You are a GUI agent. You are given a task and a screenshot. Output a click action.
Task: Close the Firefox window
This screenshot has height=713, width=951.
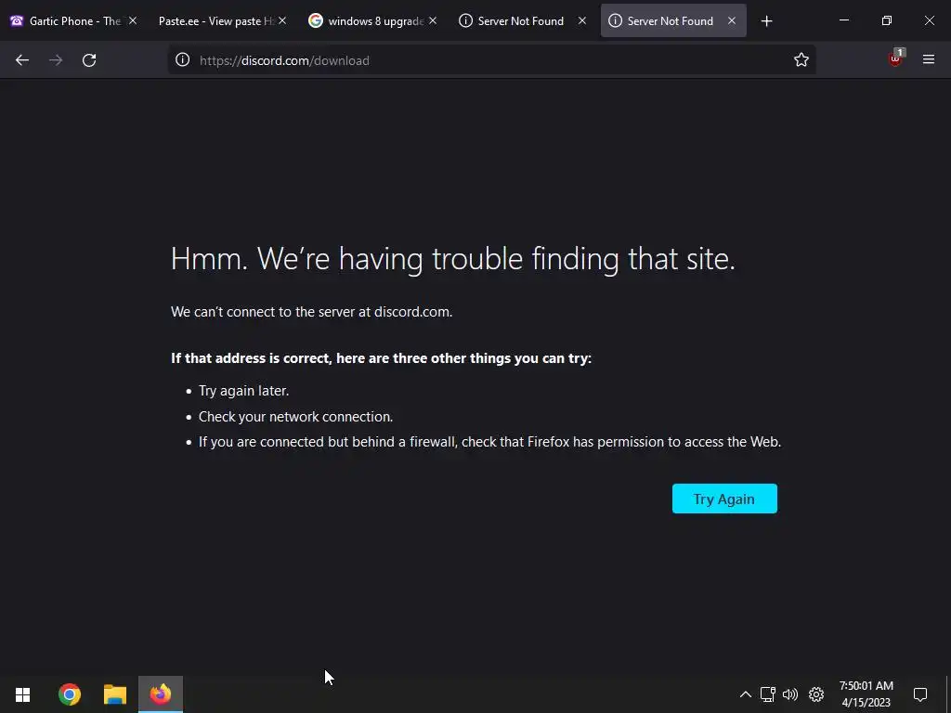point(929,20)
